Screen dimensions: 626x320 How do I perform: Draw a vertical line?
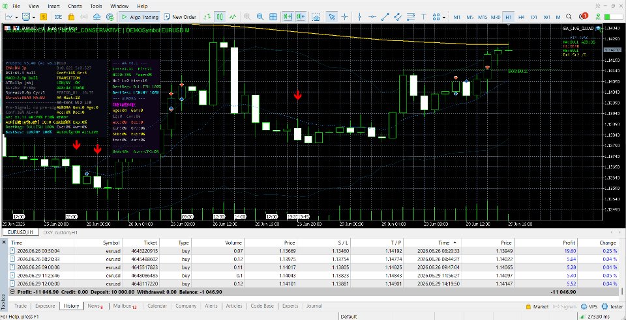pos(360,17)
